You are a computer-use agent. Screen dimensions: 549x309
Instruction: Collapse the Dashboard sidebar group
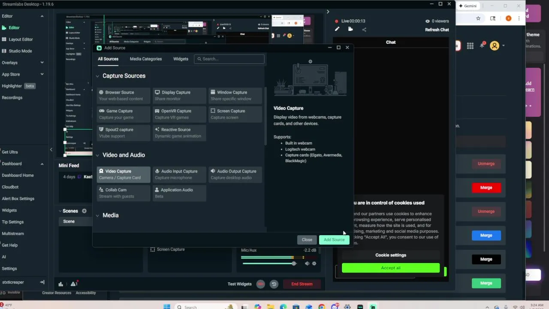[x=42, y=164]
